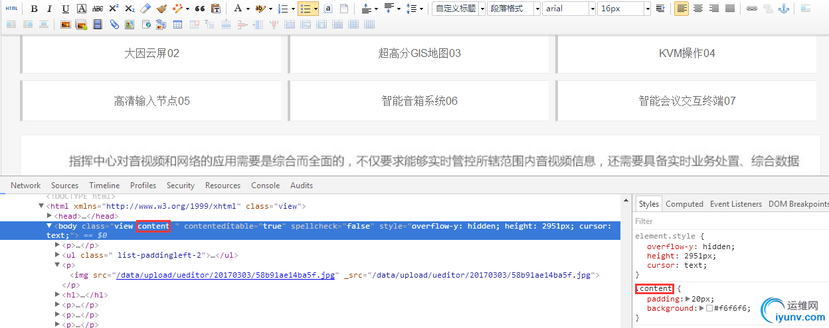
Task: Click the paste plain text icon
Action: point(216,9)
